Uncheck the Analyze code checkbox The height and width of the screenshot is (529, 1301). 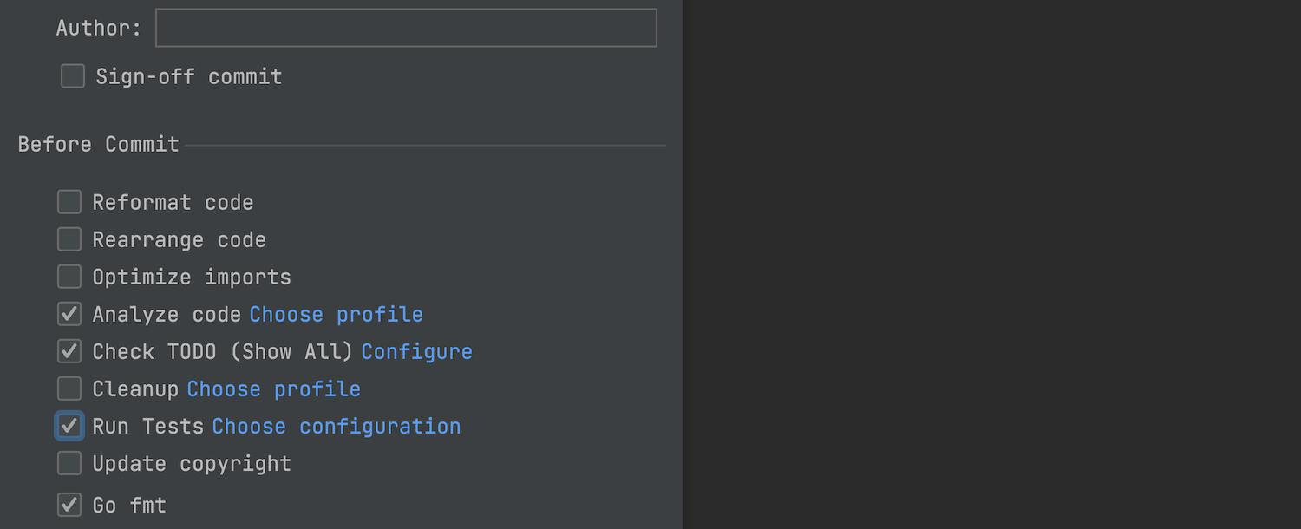point(69,314)
